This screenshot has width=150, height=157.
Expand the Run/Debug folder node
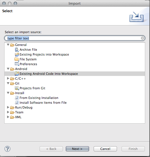[8, 107]
